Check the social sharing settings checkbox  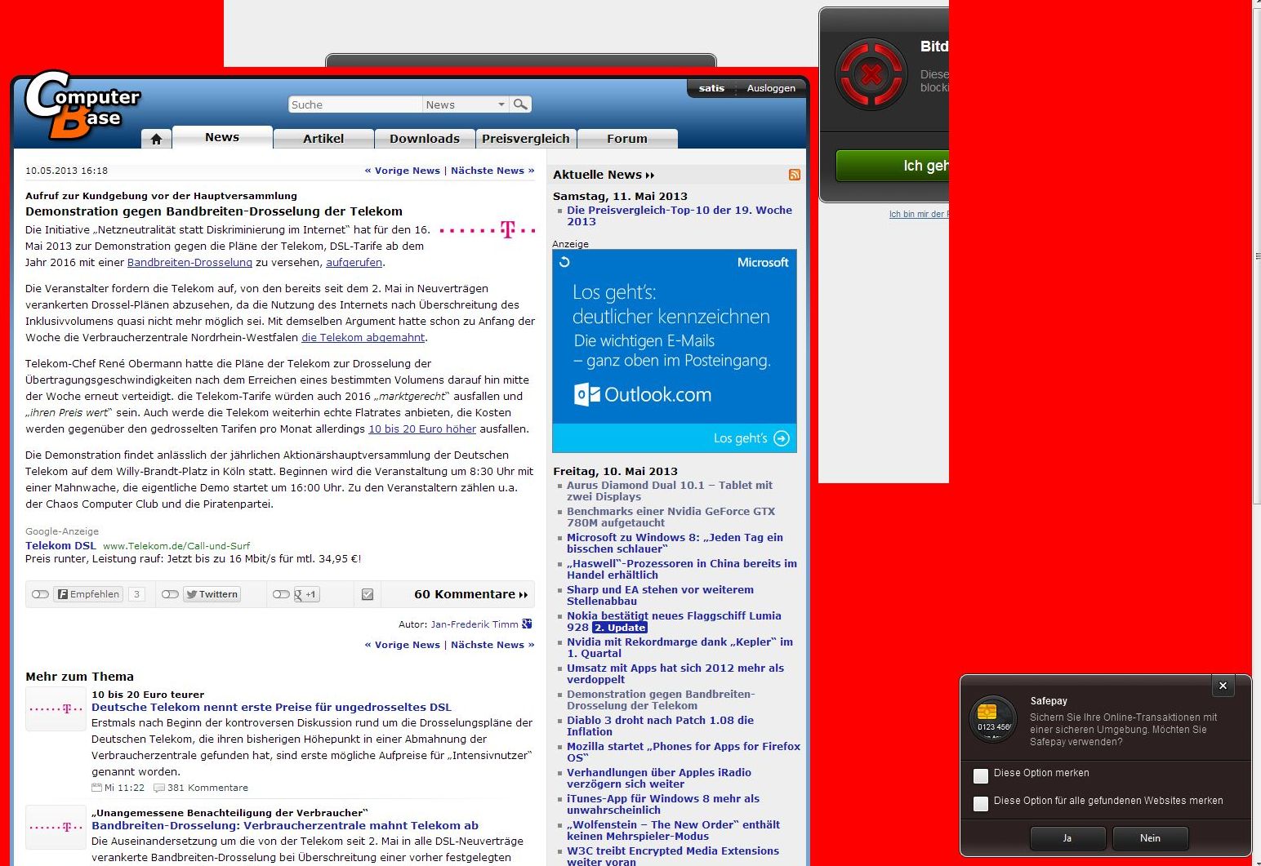(368, 594)
